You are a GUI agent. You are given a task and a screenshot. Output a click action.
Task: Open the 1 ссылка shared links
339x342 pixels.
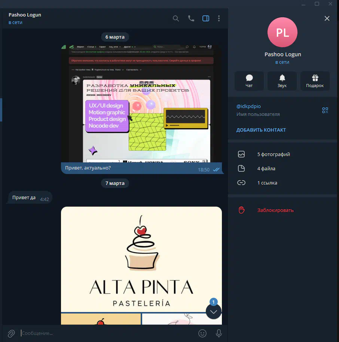point(267,183)
